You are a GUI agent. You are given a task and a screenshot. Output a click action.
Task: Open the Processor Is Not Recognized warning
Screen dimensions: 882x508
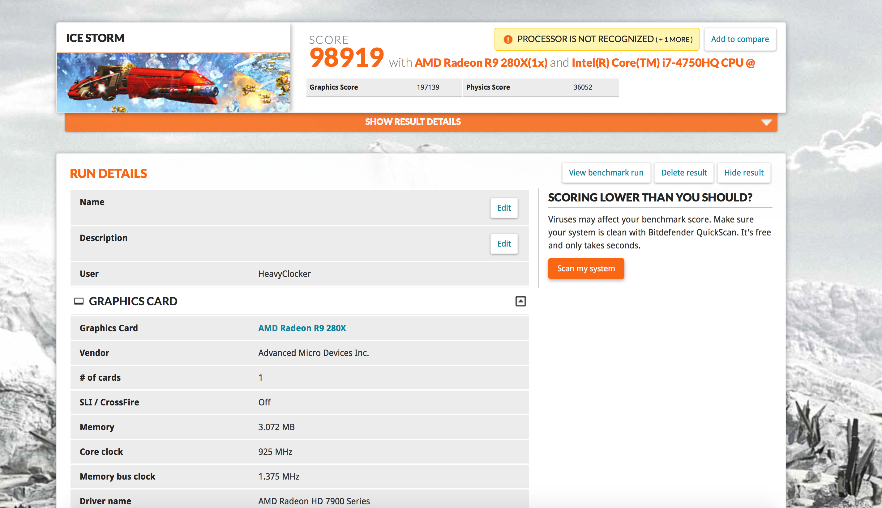pyautogui.click(x=596, y=39)
